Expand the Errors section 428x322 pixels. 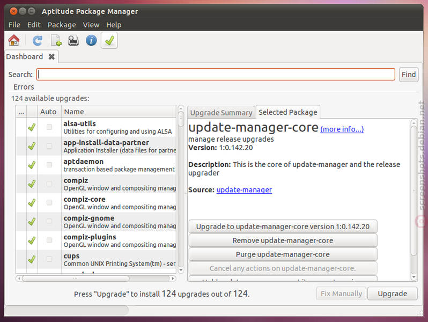24,87
